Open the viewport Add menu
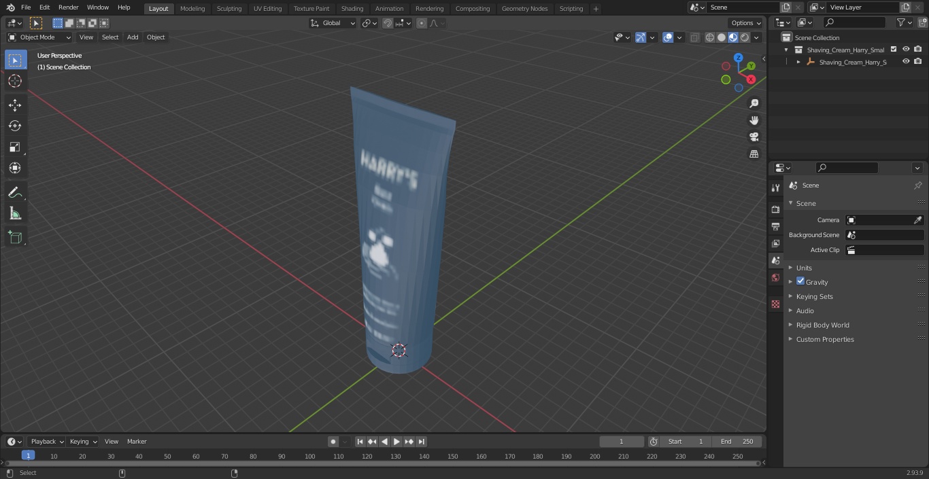Viewport: 929px width, 479px height. coord(133,37)
